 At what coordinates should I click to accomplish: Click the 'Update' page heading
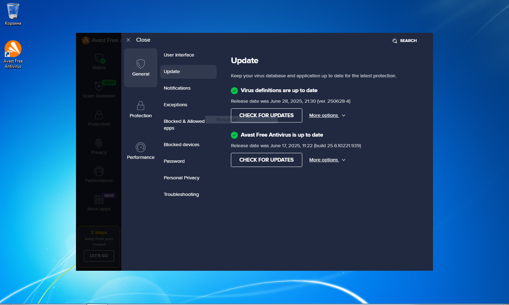click(245, 60)
